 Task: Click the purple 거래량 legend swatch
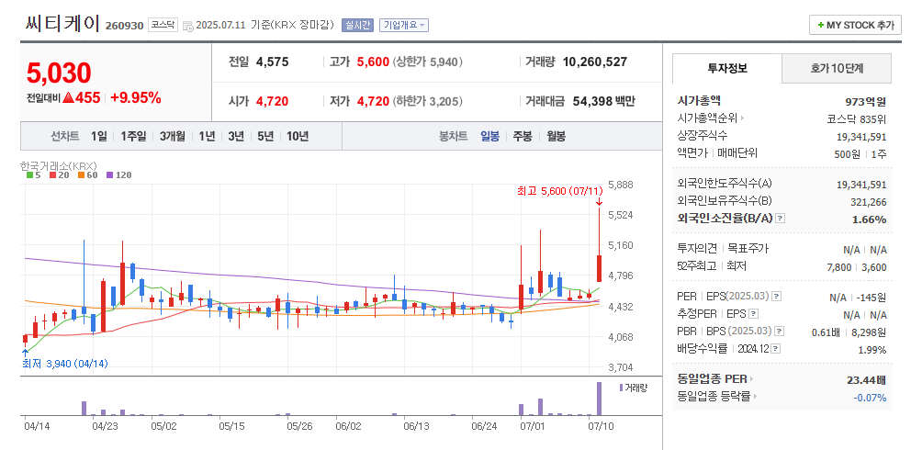tap(621, 388)
